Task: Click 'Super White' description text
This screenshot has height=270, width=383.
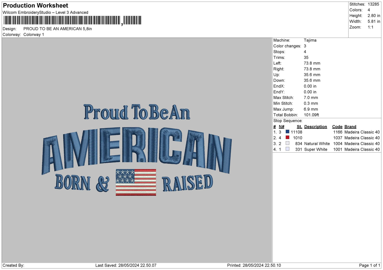Action: [316, 149]
